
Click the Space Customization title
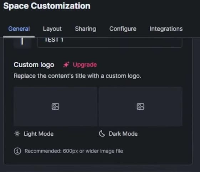47,6
